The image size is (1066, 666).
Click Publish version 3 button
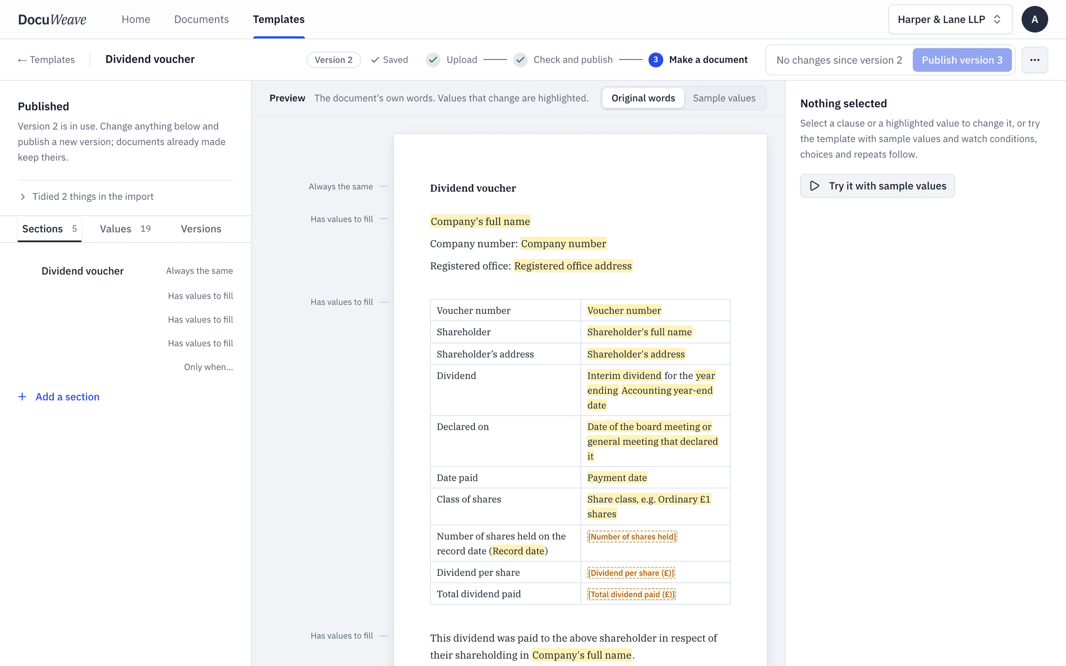(962, 60)
